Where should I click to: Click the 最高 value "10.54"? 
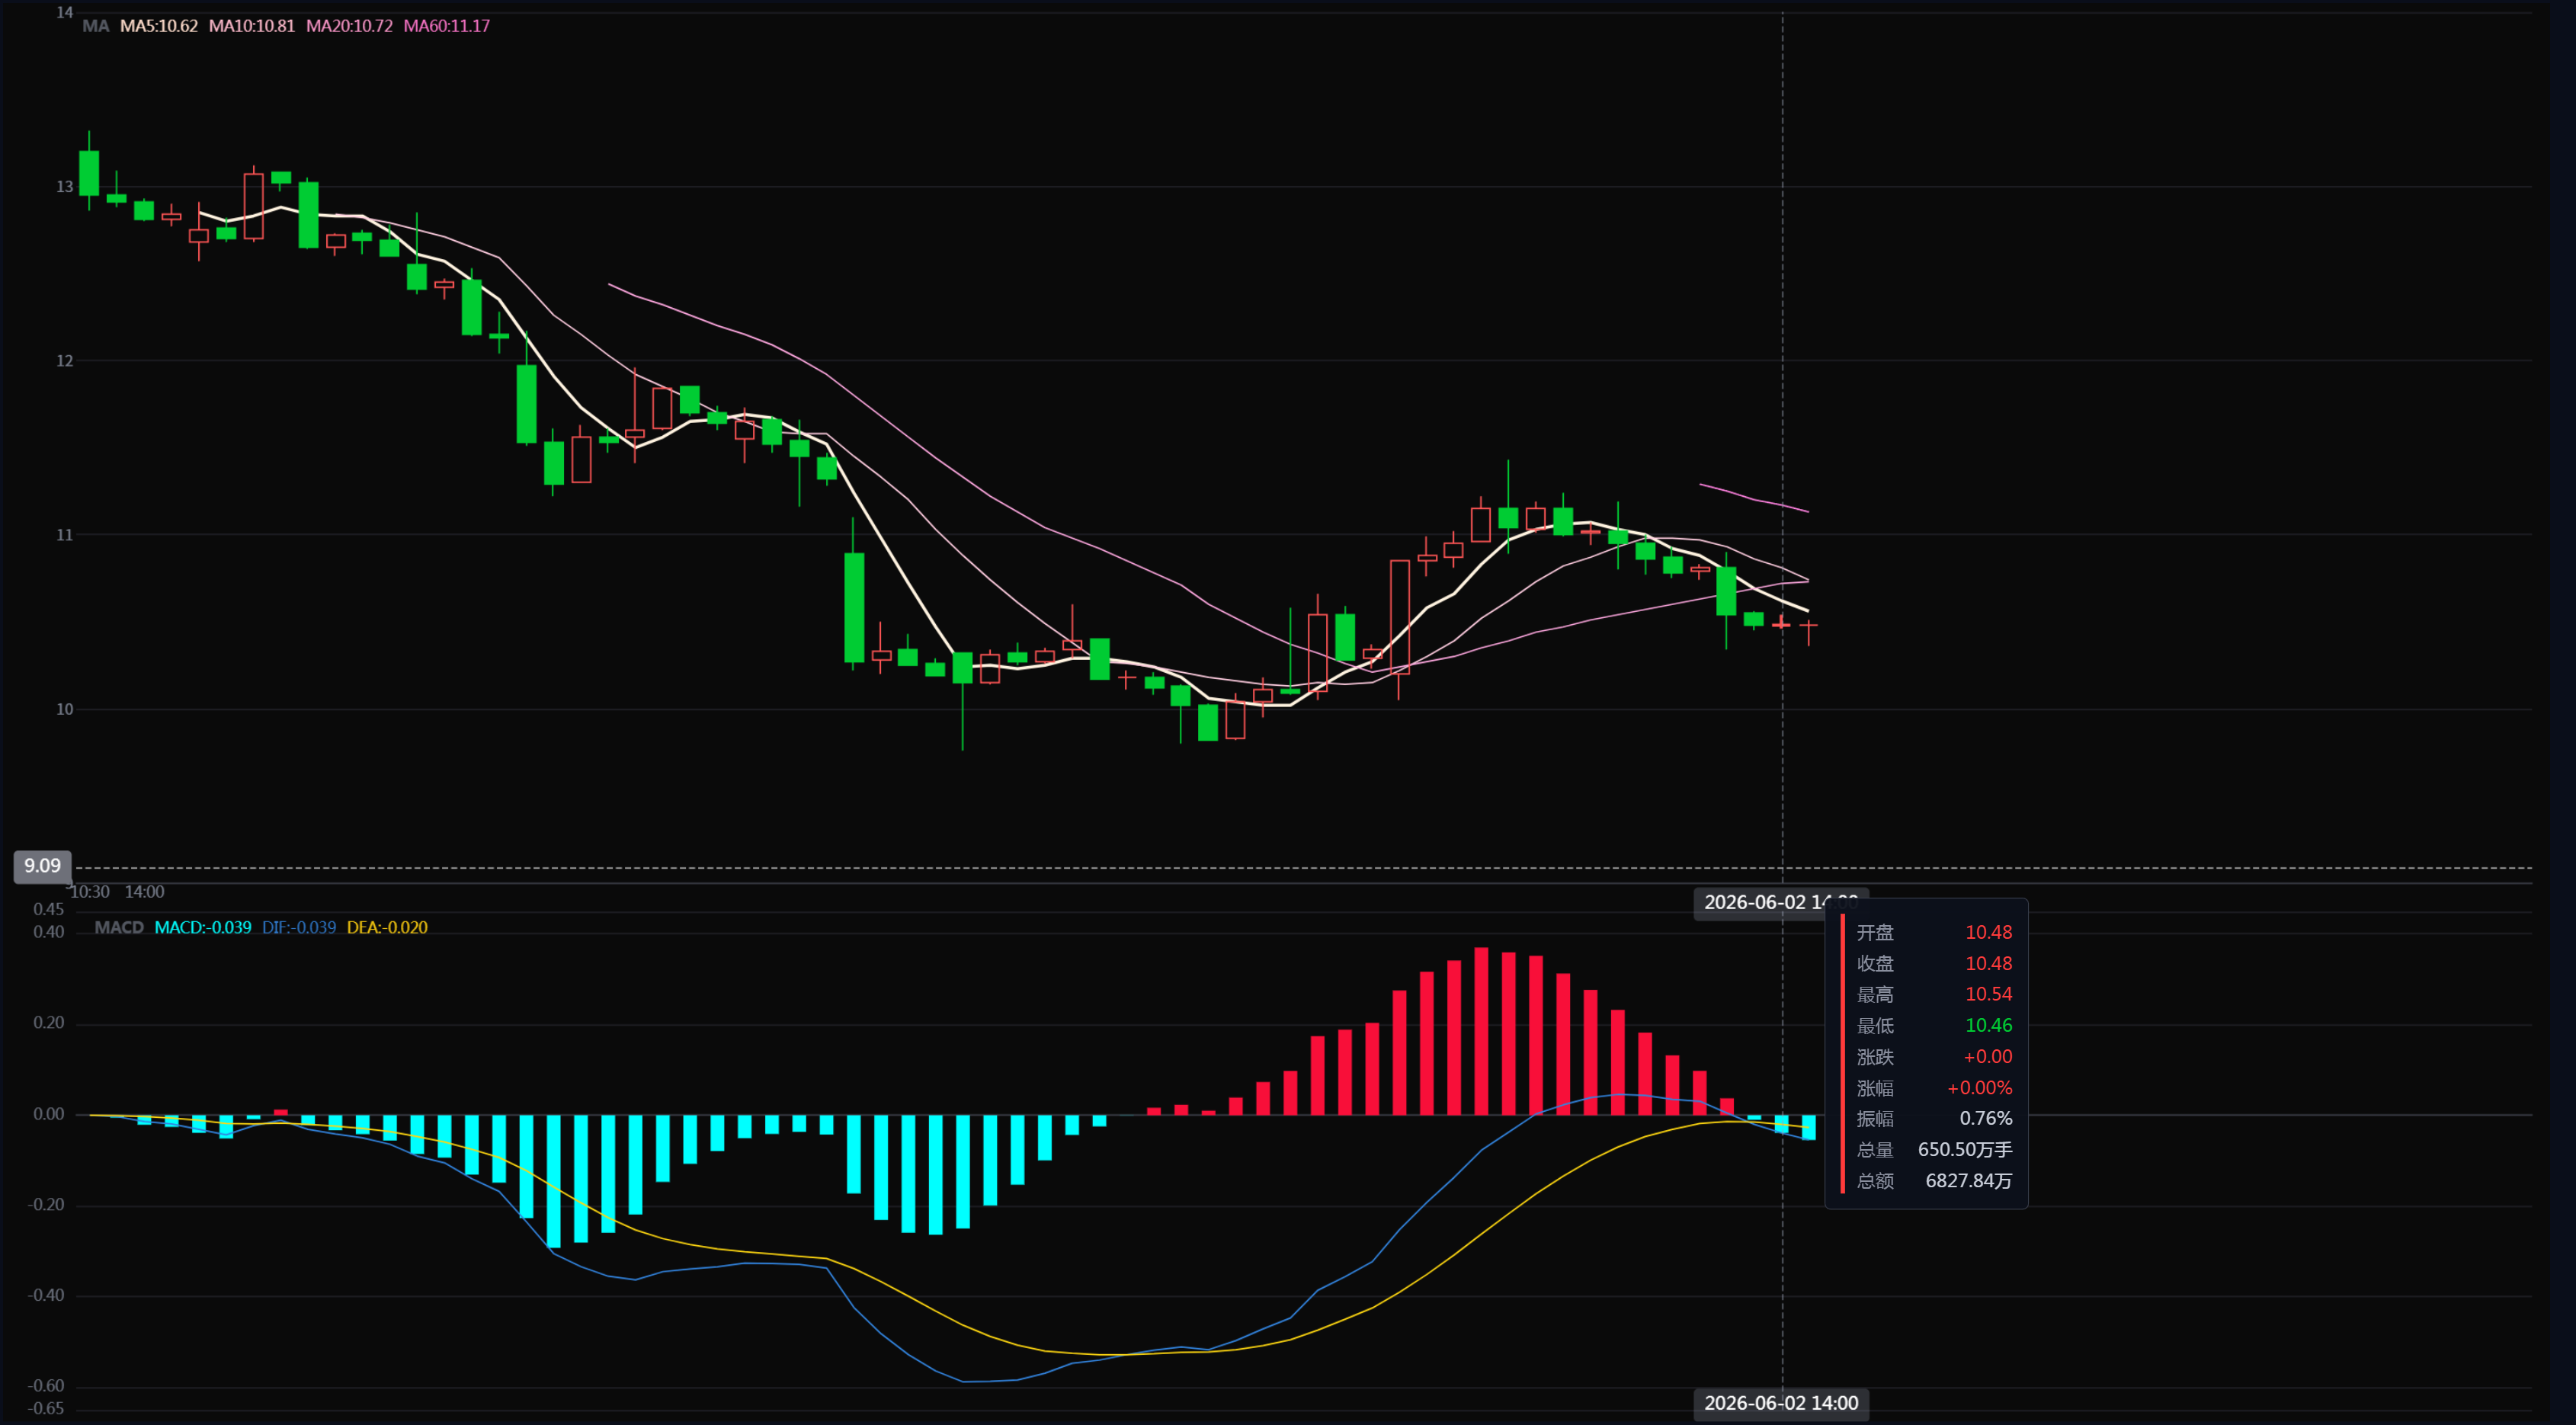pyautogui.click(x=1988, y=994)
